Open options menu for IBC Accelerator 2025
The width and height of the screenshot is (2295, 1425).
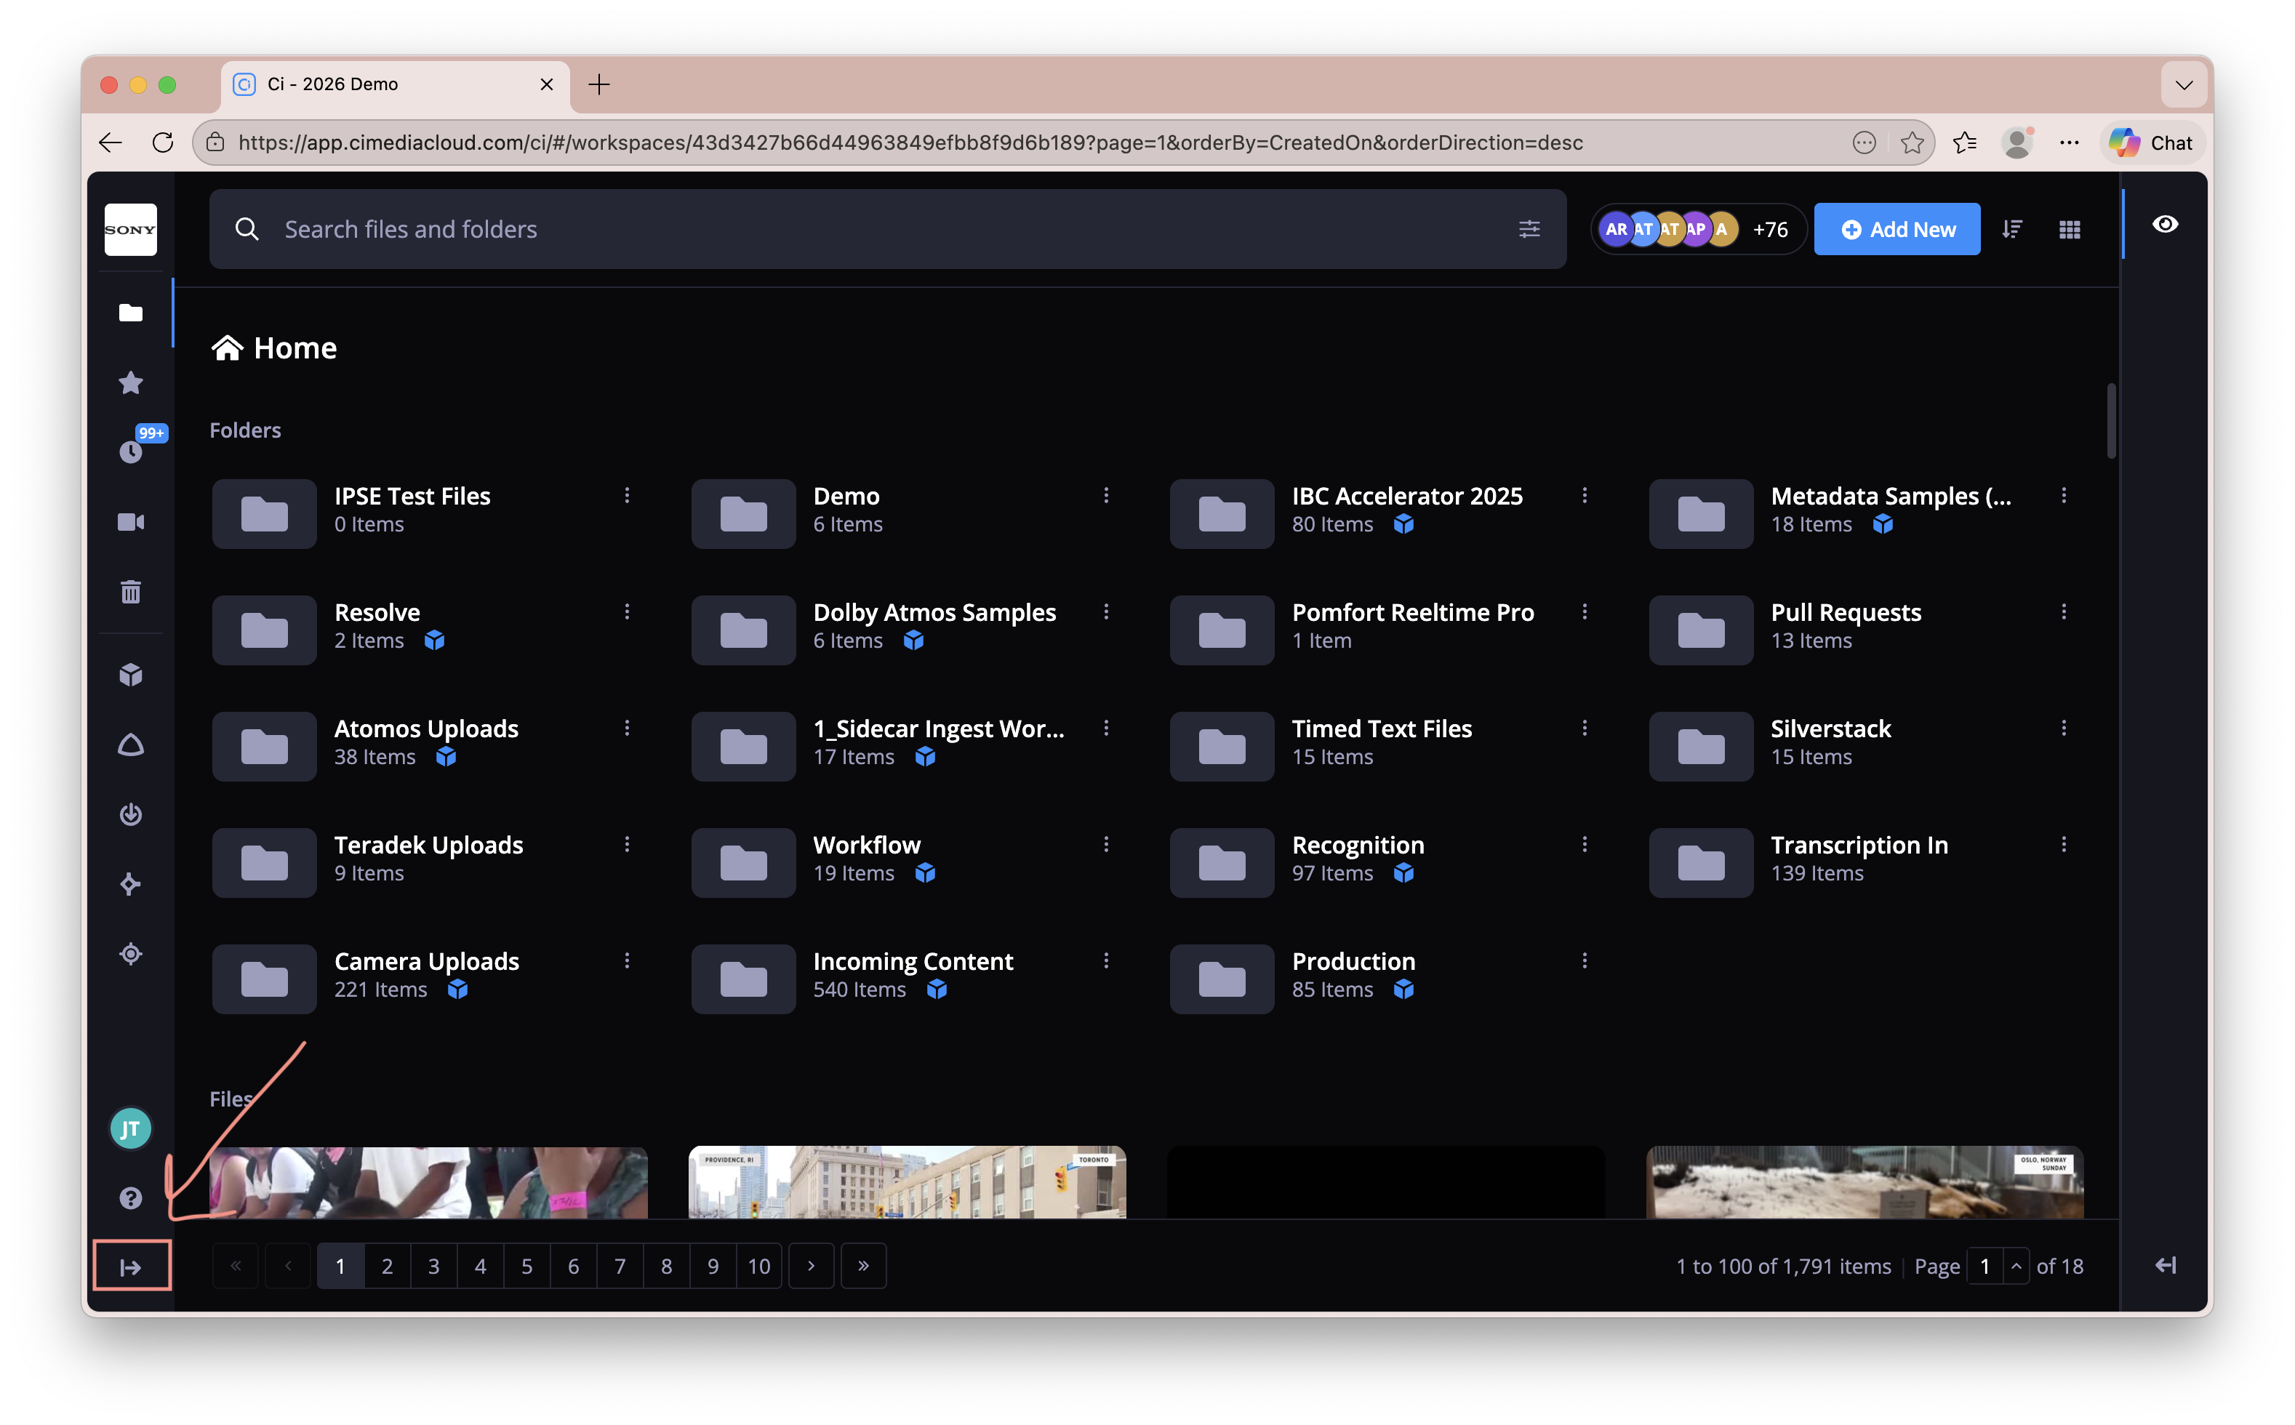point(1585,496)
